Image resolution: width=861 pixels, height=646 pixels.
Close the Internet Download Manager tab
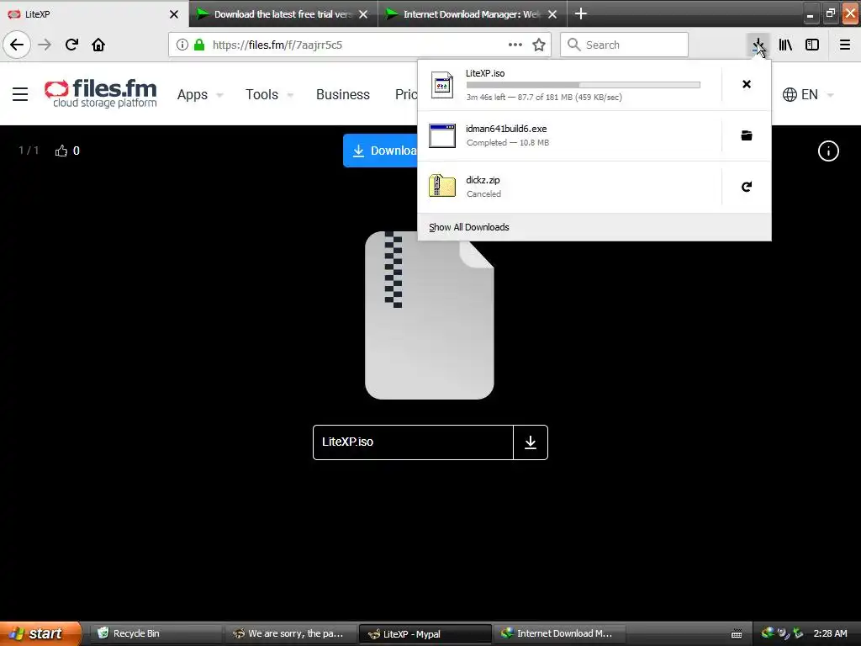pos(553,14)
